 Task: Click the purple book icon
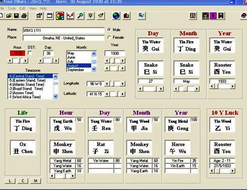coord(244,16)
